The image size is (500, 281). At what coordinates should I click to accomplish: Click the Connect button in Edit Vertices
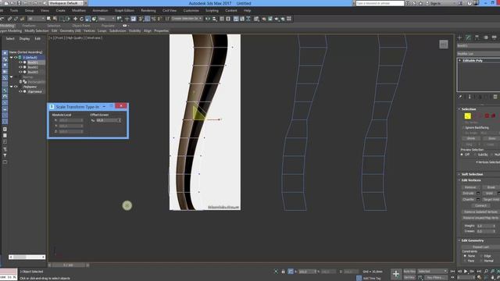[480, 205]
